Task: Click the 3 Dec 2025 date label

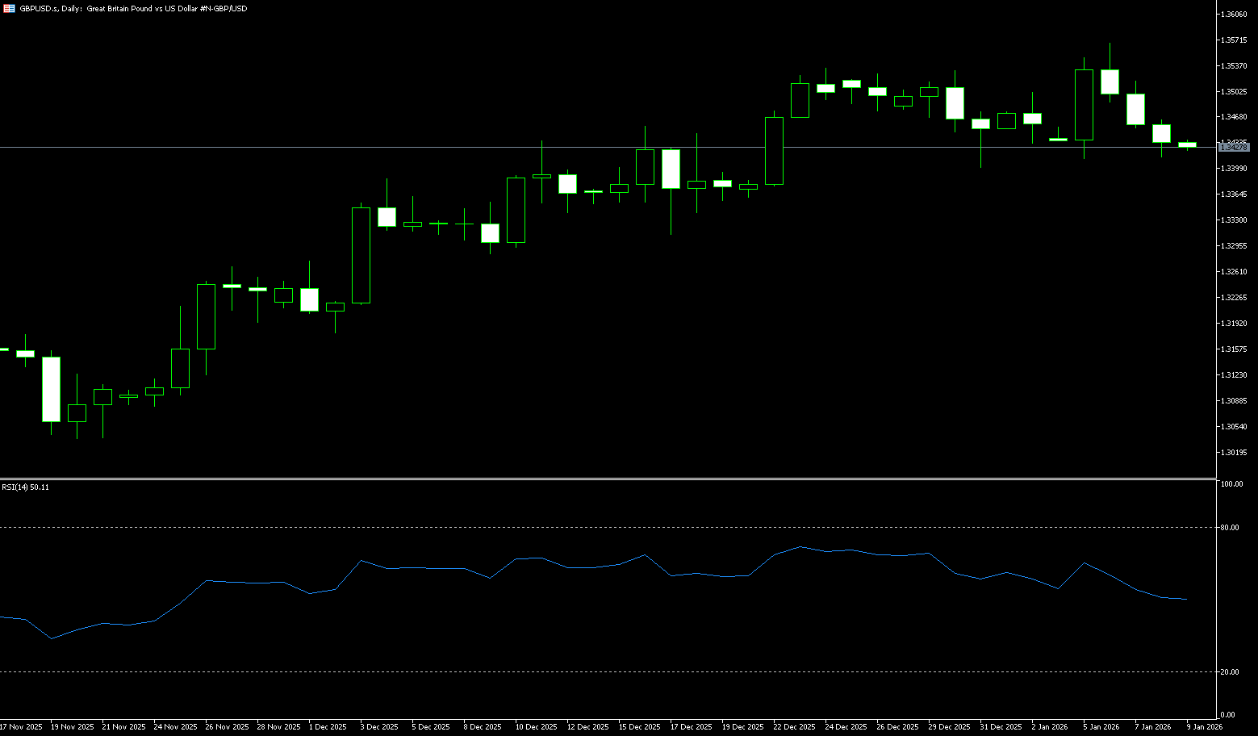Action: coord(378,727)
